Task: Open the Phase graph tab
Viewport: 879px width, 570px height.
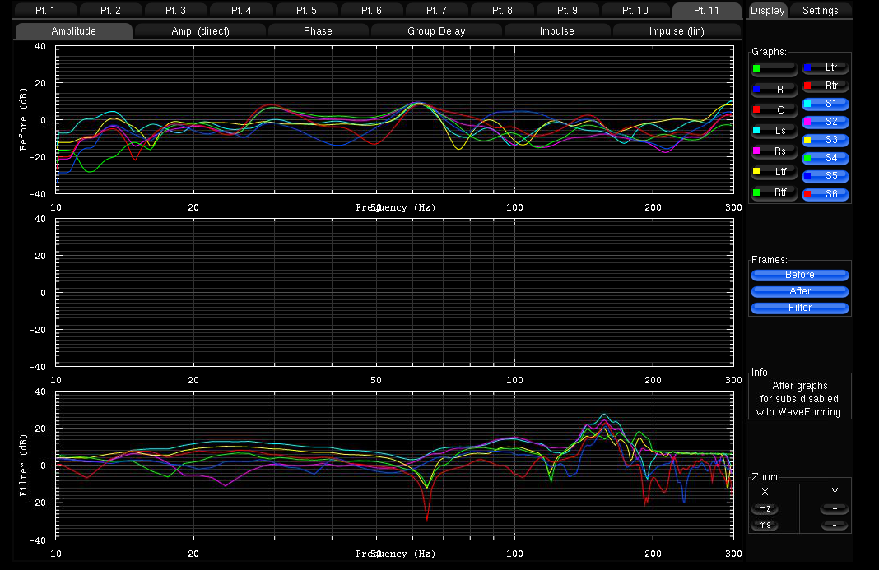Action: point(318,31)
